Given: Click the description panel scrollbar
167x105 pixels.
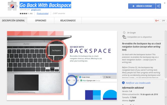Looking at the screenshot, I should 166,54.
